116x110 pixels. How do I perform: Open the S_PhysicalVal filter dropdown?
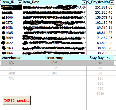(x=112, y=3)
